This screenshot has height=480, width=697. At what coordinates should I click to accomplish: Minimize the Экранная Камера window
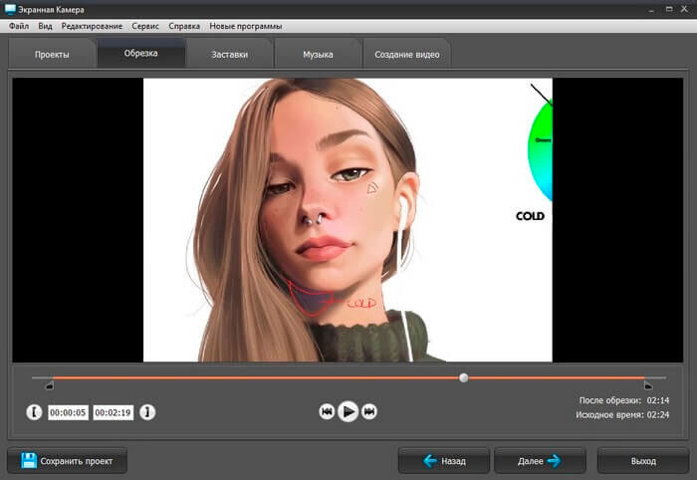[x=651, y=9]
